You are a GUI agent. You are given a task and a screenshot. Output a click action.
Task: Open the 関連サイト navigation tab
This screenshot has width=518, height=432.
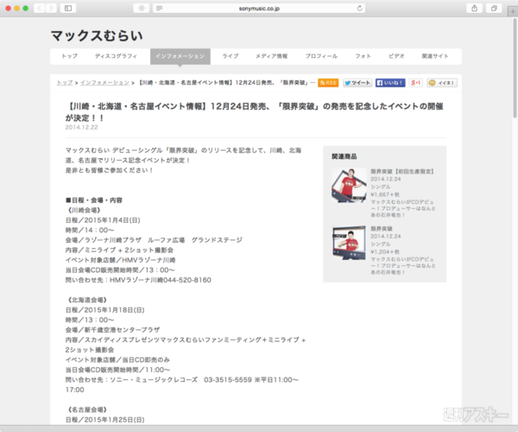click(435, 56)
